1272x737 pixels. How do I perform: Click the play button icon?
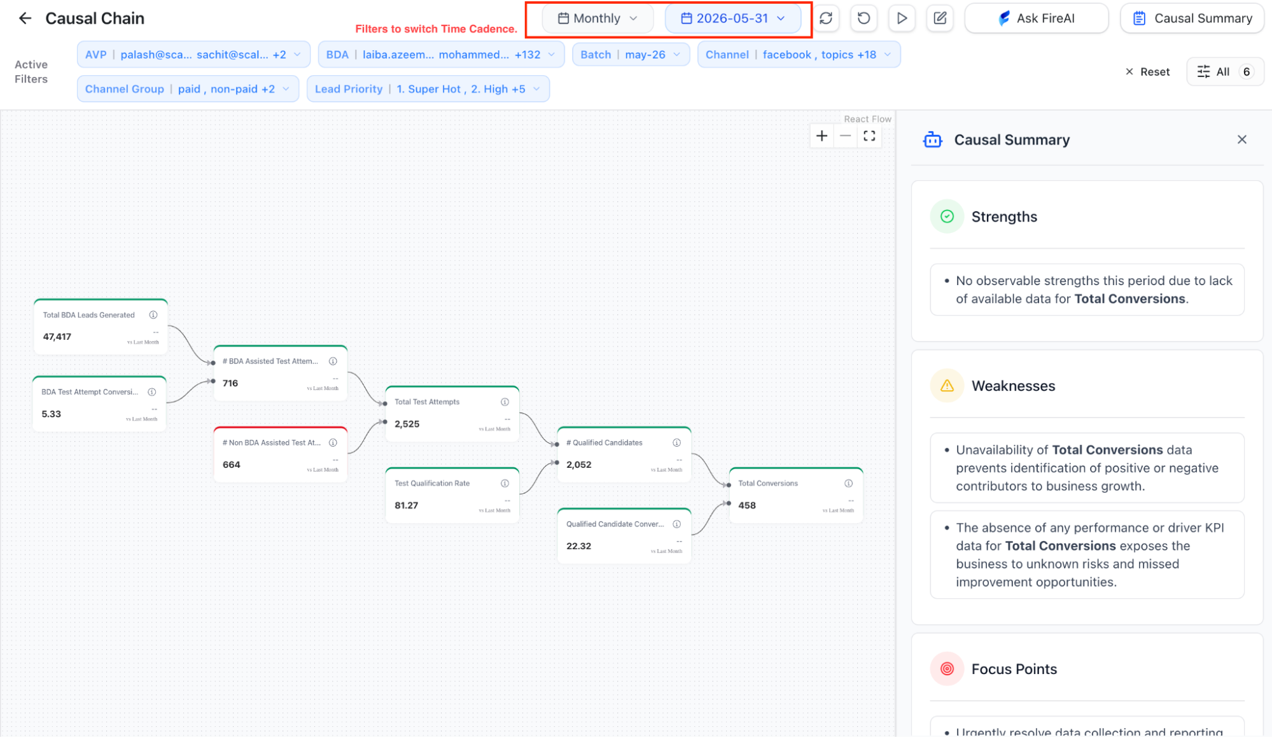pos(902,18)
